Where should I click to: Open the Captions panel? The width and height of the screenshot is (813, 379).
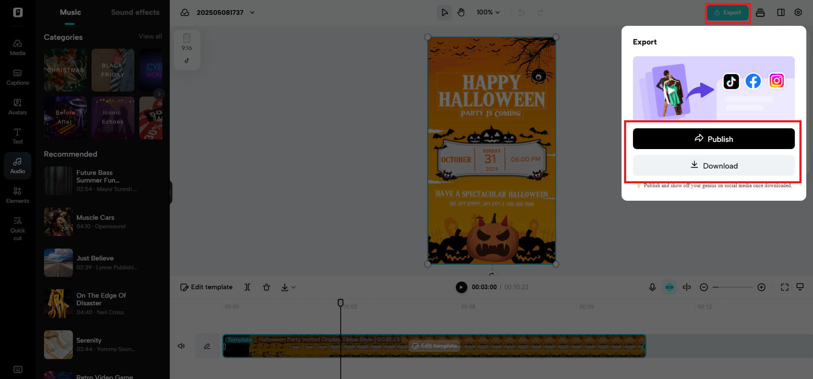coord(17,77)
